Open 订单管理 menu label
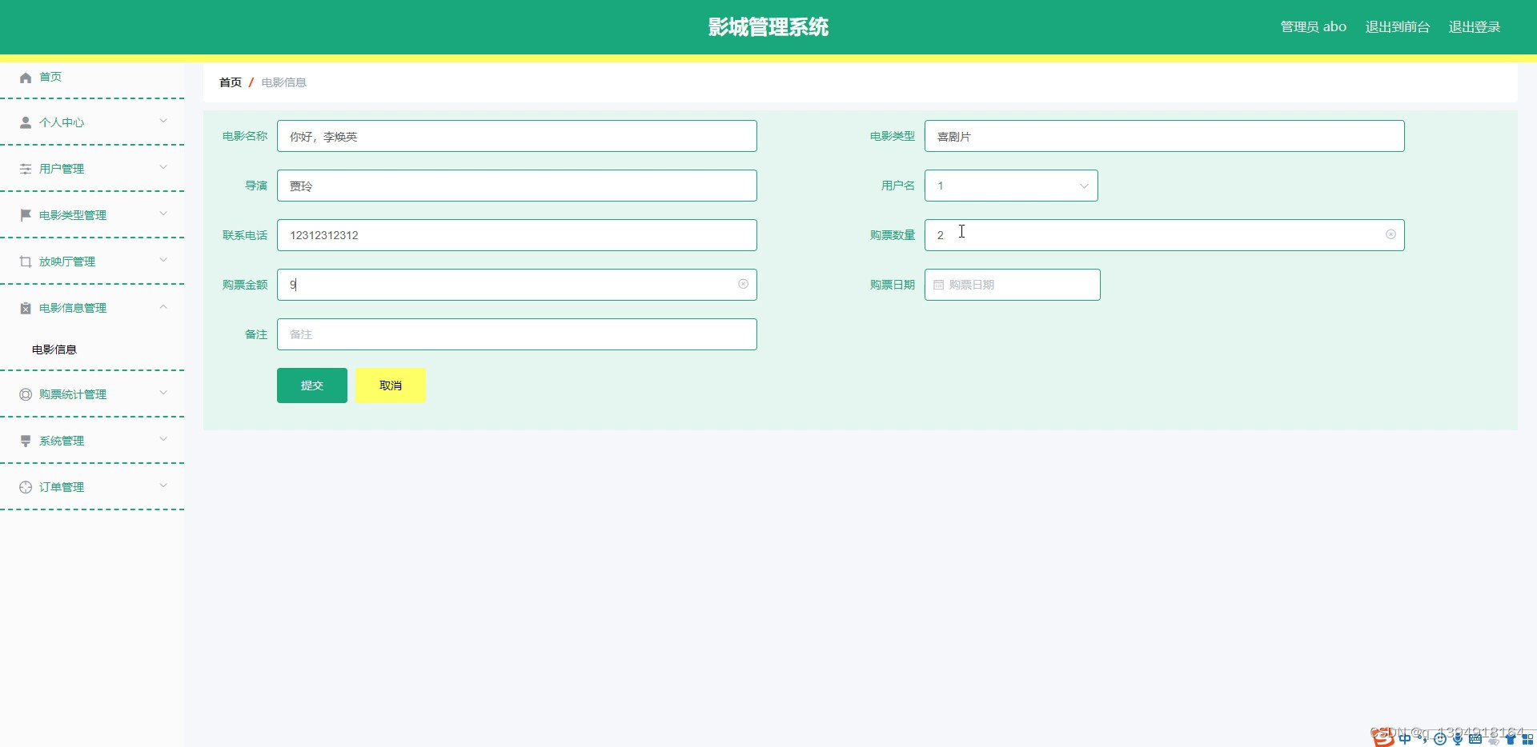The image size is (1537, 747). pos(62,487)
